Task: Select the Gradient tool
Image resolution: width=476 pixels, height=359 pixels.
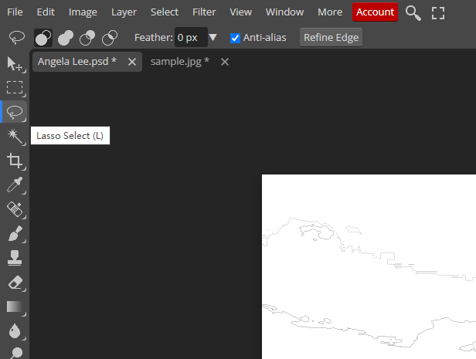Action: pos(15,307)
